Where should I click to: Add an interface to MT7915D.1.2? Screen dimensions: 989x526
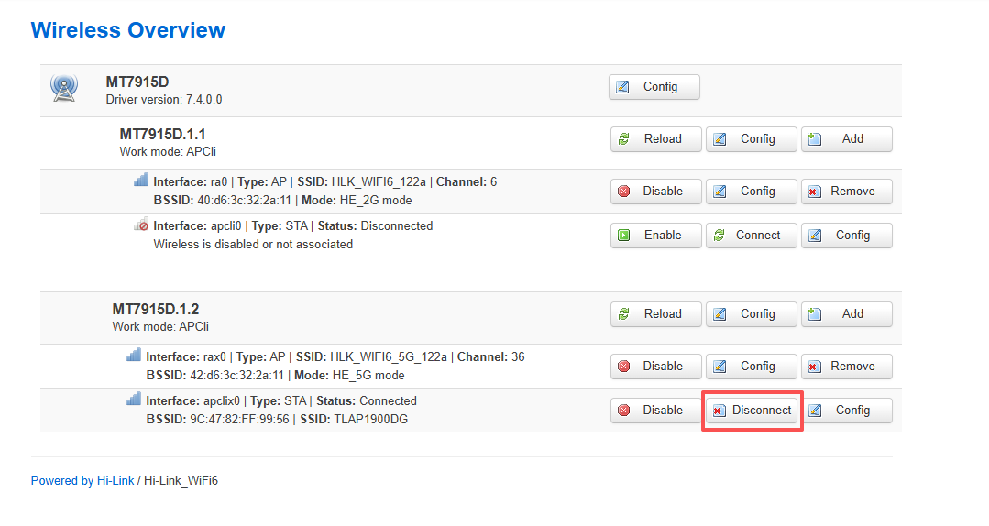point(846,314)
